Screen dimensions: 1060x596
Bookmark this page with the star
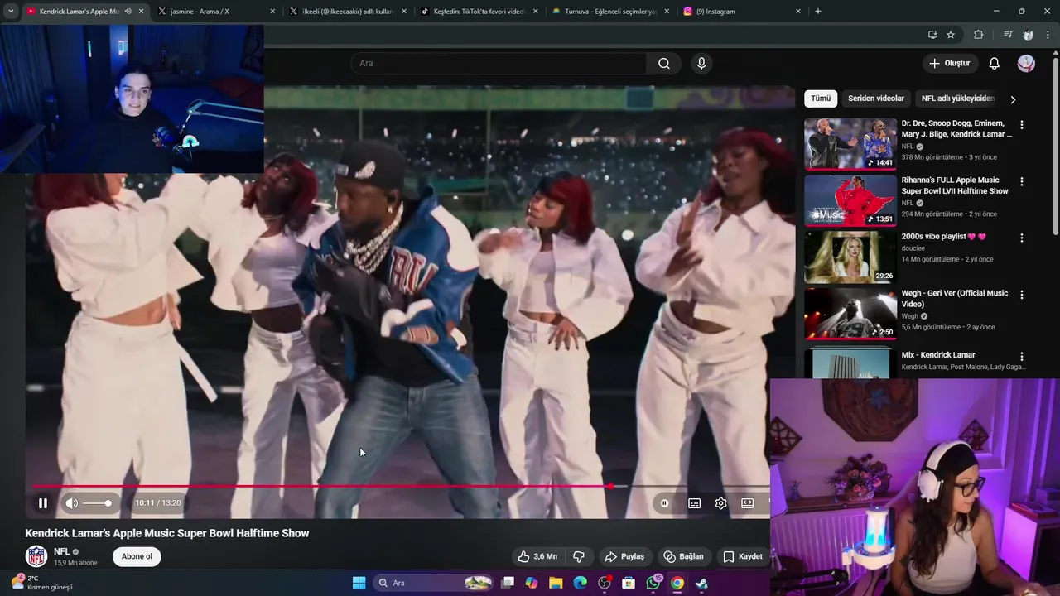[951, 35]
